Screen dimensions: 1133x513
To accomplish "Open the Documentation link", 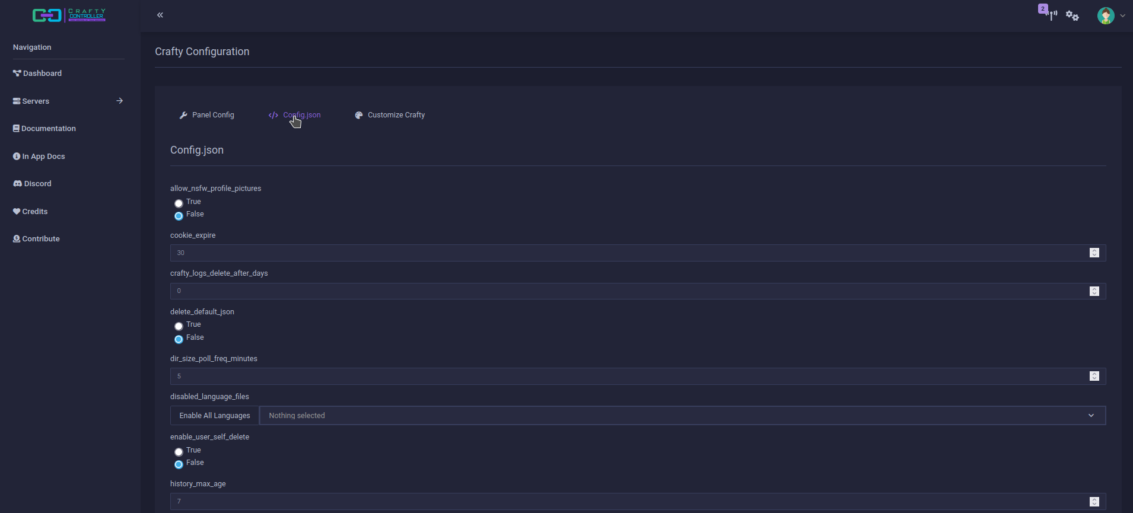I will coord(44,129).
